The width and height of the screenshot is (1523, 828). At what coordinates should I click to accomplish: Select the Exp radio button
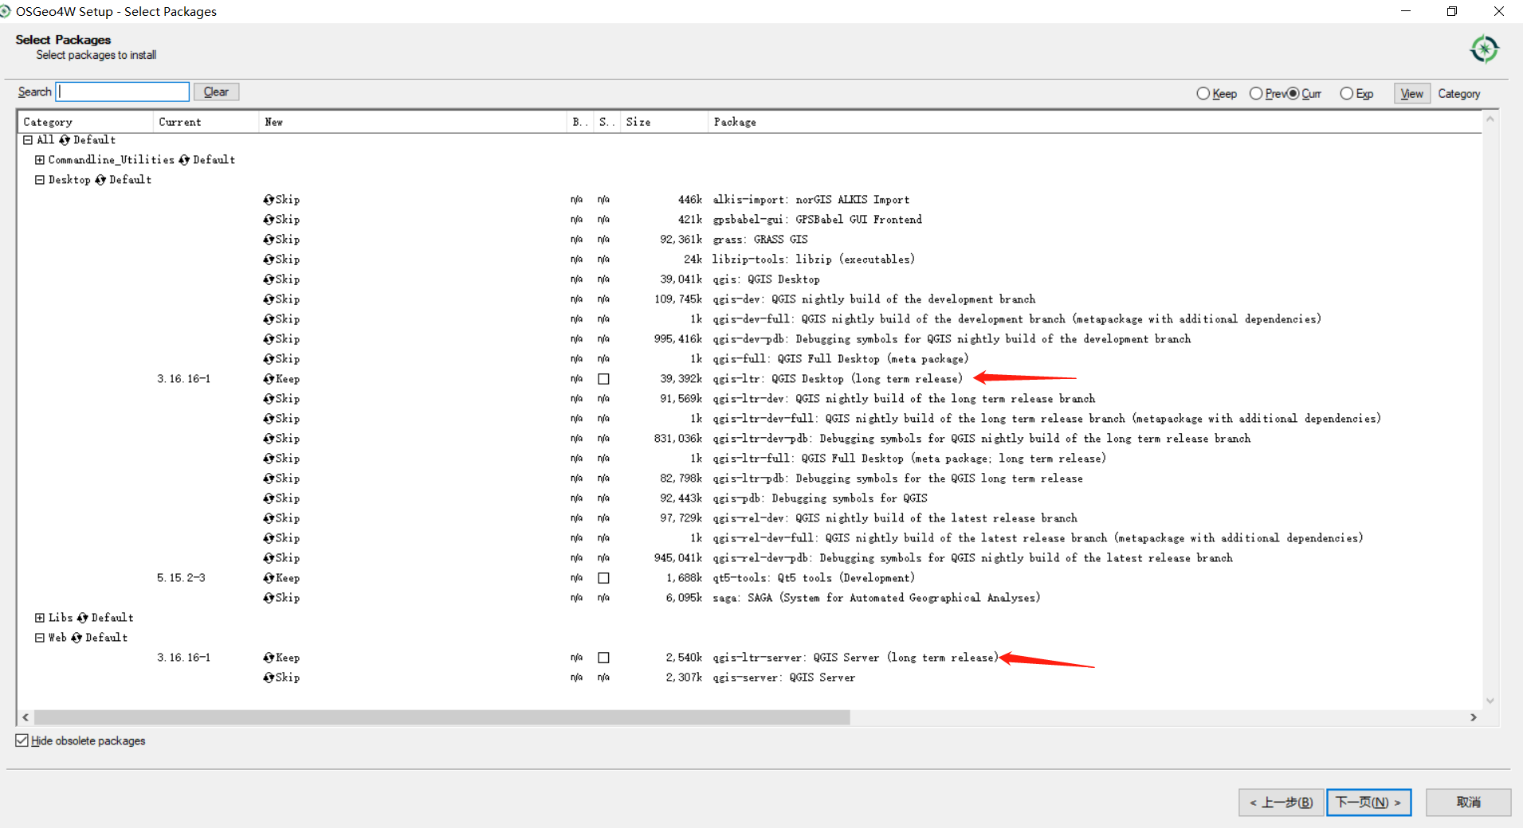[1346, 94]
